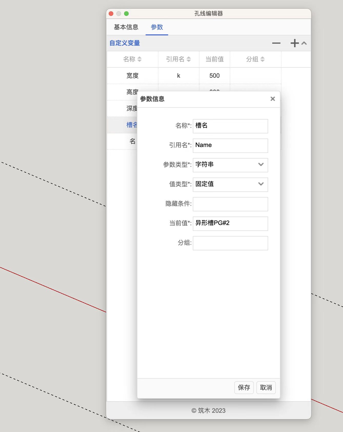343x432 pixels.
Task: Click the empty 分组 input field
Action: [230, 243]
